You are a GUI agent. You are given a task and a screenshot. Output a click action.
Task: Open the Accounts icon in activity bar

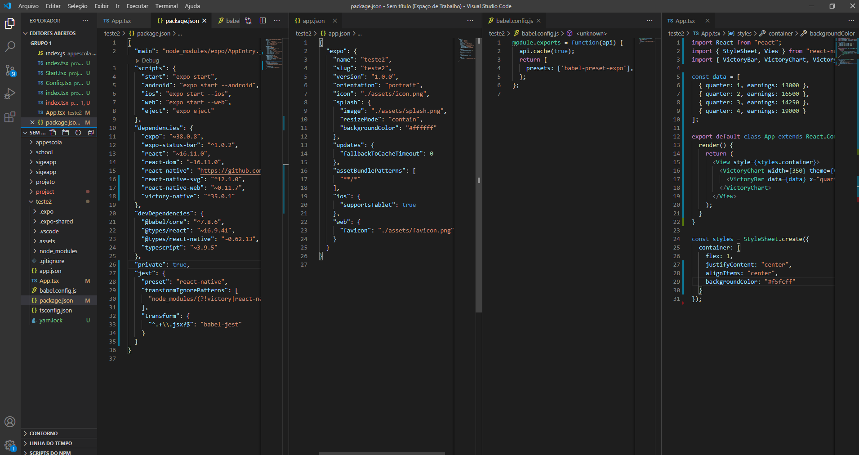pos(10,422)
